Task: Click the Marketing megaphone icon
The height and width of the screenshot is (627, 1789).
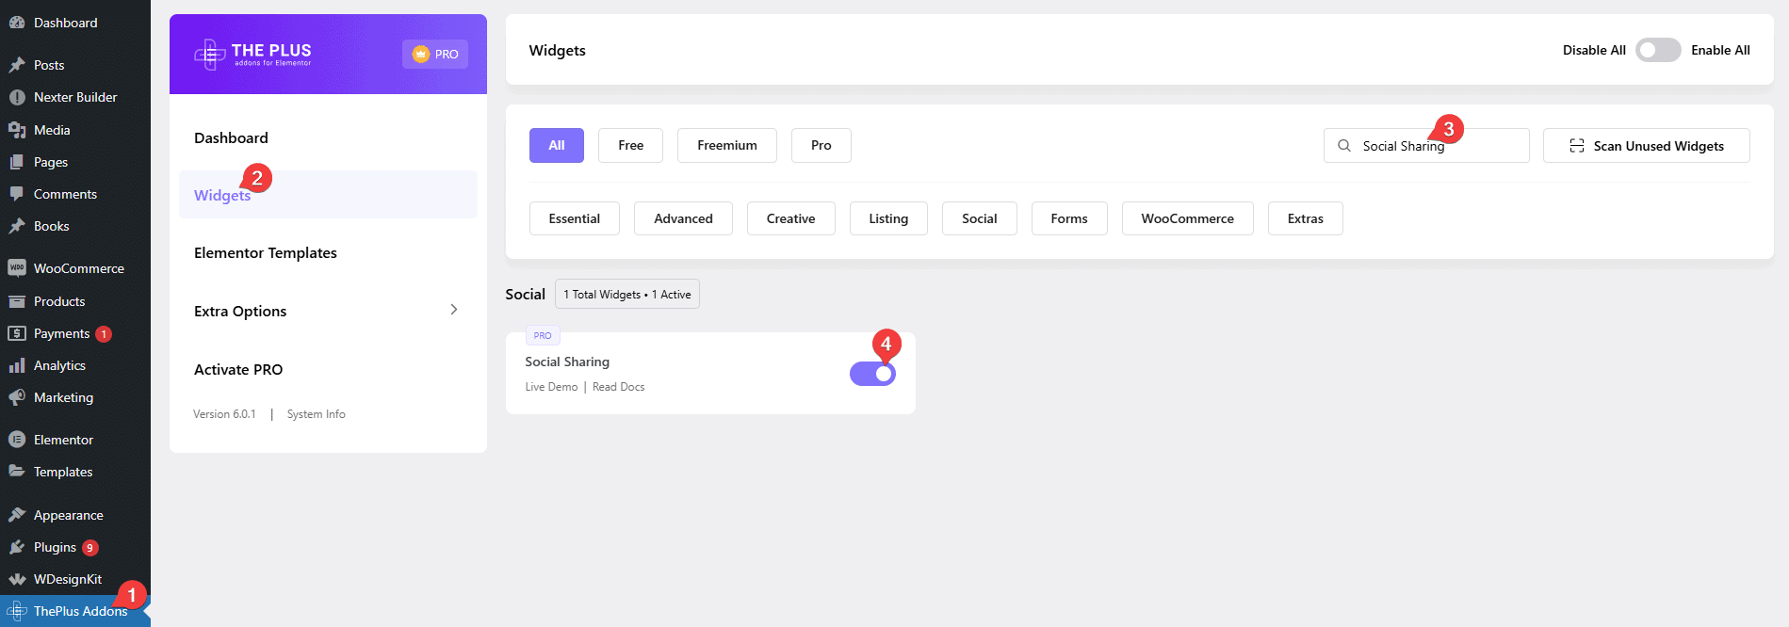Action: 17,397
